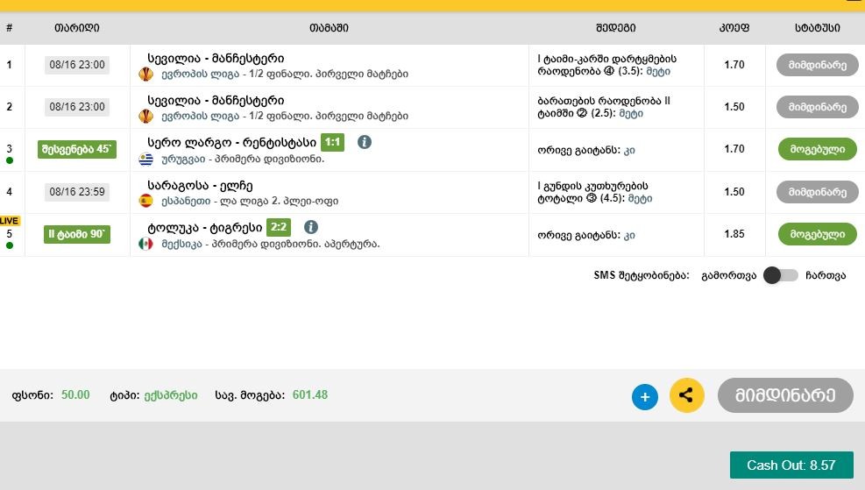Click the # column header
The height and width of the screenshot is (490, 865).
[10, 27]
